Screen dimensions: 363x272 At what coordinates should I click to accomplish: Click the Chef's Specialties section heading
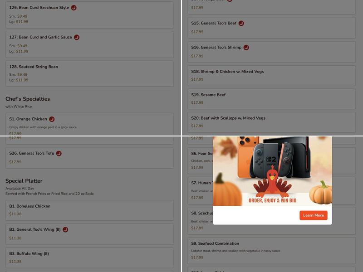(x=28, y=99)
